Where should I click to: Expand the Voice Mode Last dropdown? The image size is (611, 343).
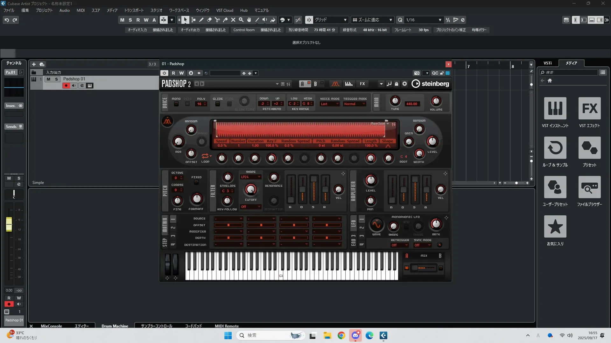click(x=329, y=104)
